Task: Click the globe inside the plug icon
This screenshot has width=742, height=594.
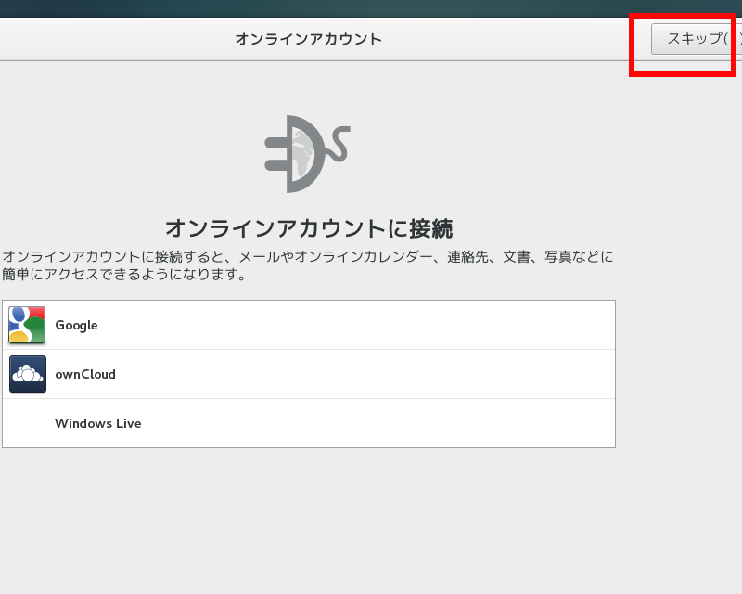Action: (303, 153)
